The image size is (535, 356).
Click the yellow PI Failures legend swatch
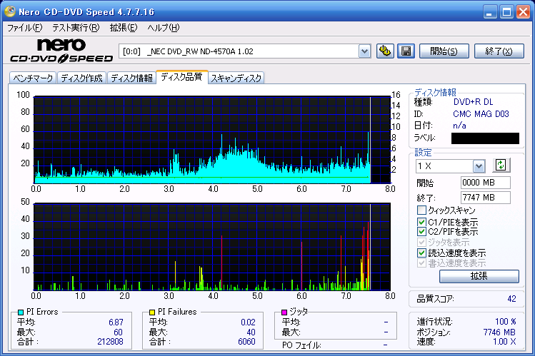pyautogui.click(x=152, y=312)
